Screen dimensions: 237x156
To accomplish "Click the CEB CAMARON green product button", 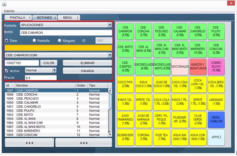I will 125,32.
